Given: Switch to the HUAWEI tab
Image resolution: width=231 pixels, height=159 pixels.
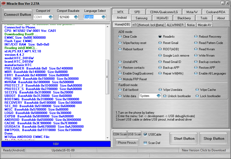Looking at the screenshot, I should (162, 18).
